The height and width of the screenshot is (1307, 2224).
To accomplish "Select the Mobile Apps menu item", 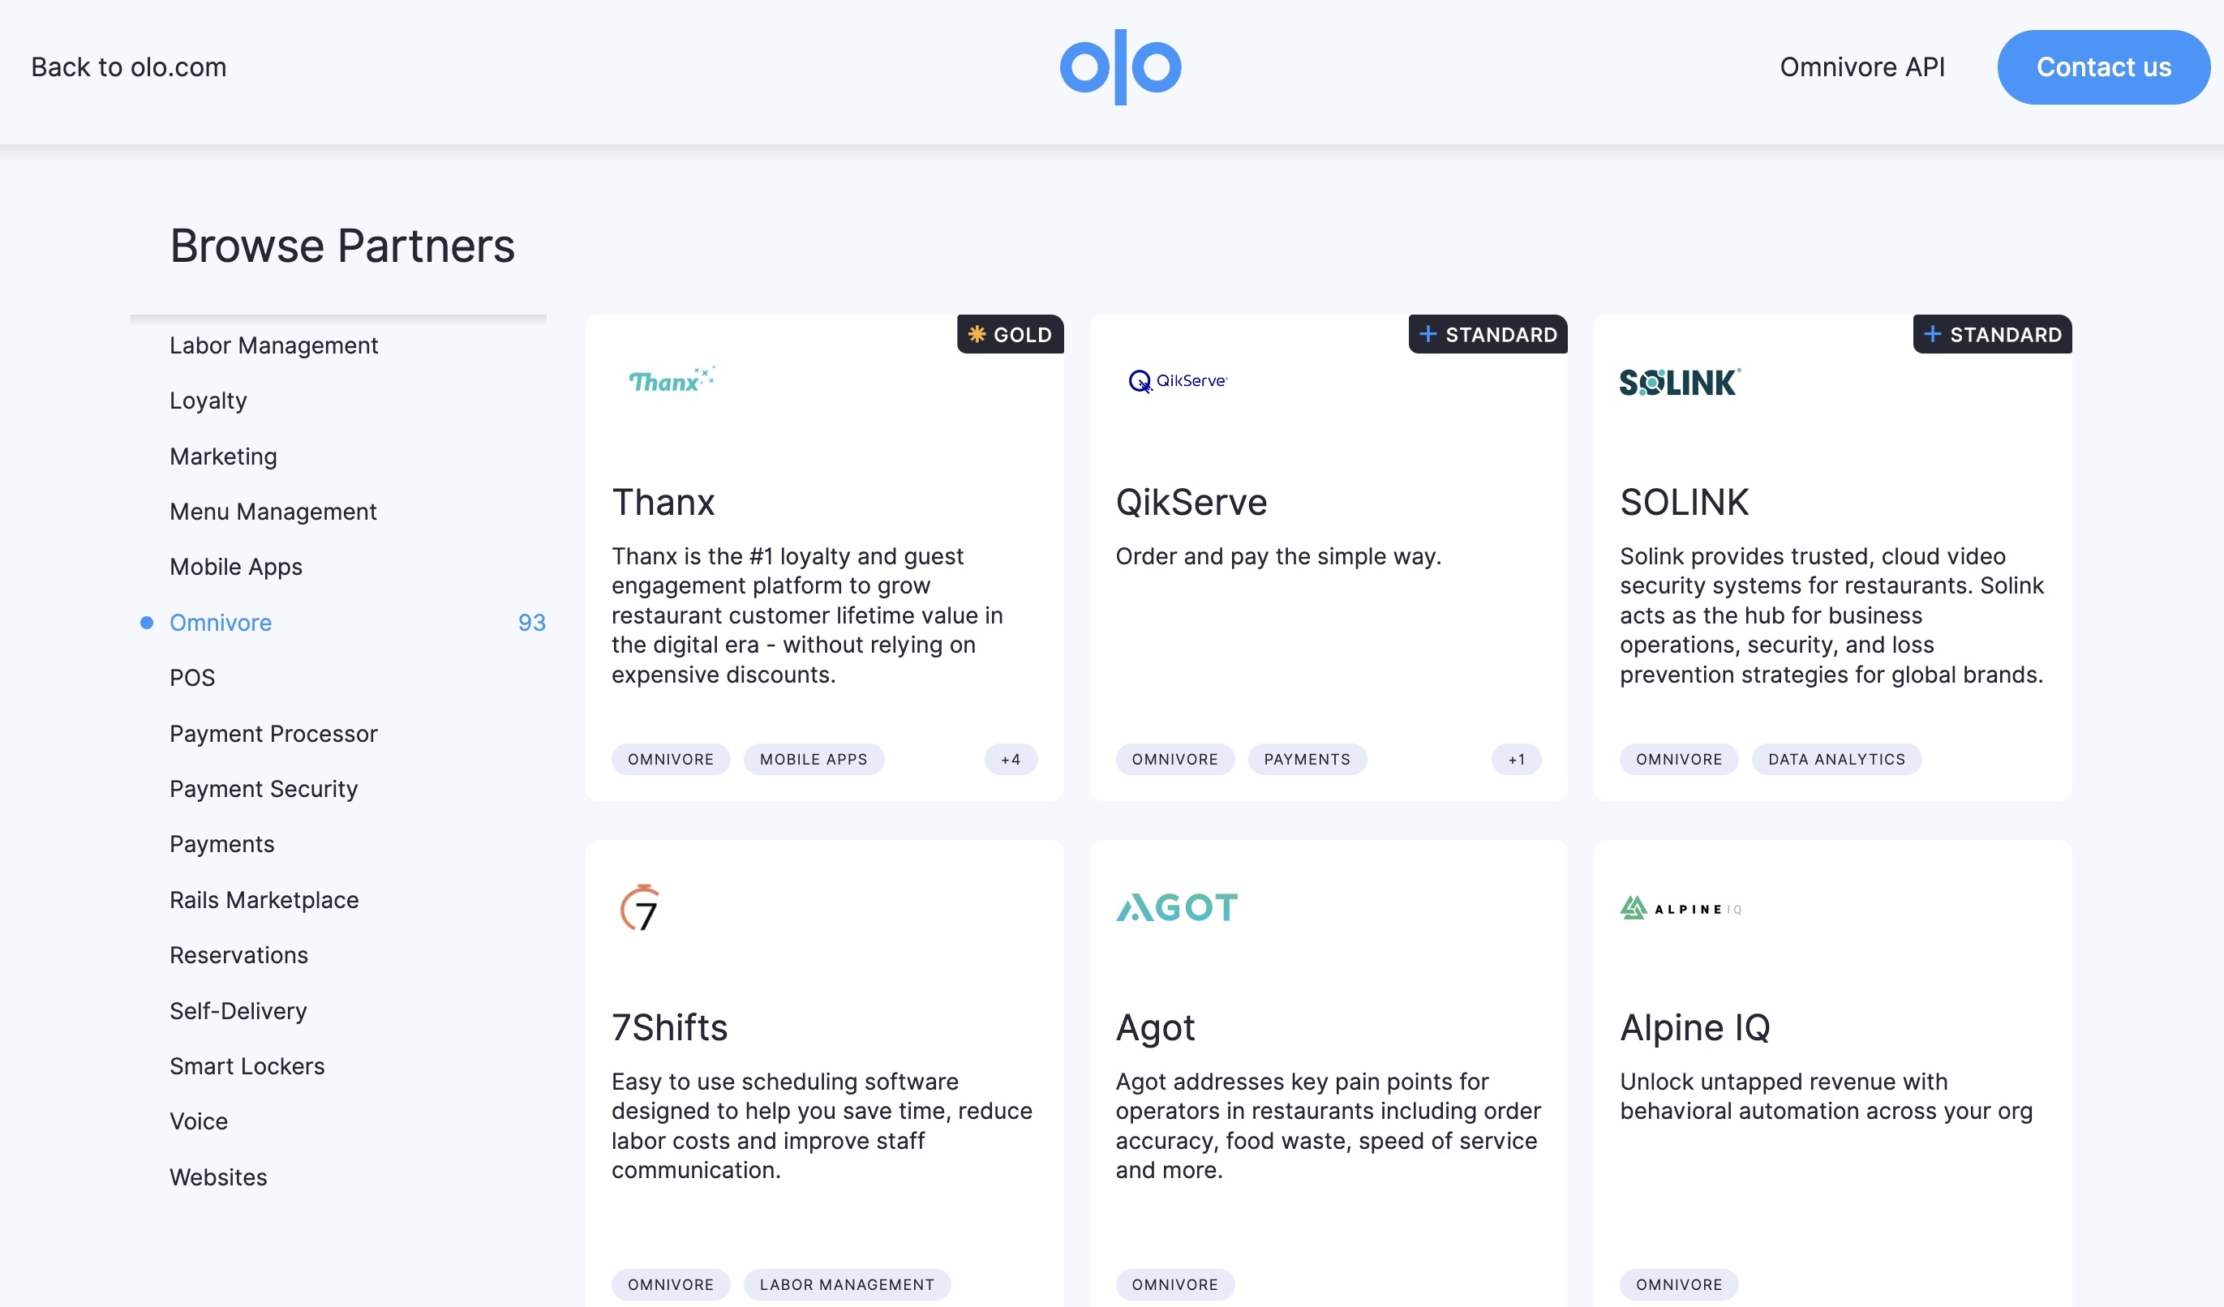I will coord(235,565).
